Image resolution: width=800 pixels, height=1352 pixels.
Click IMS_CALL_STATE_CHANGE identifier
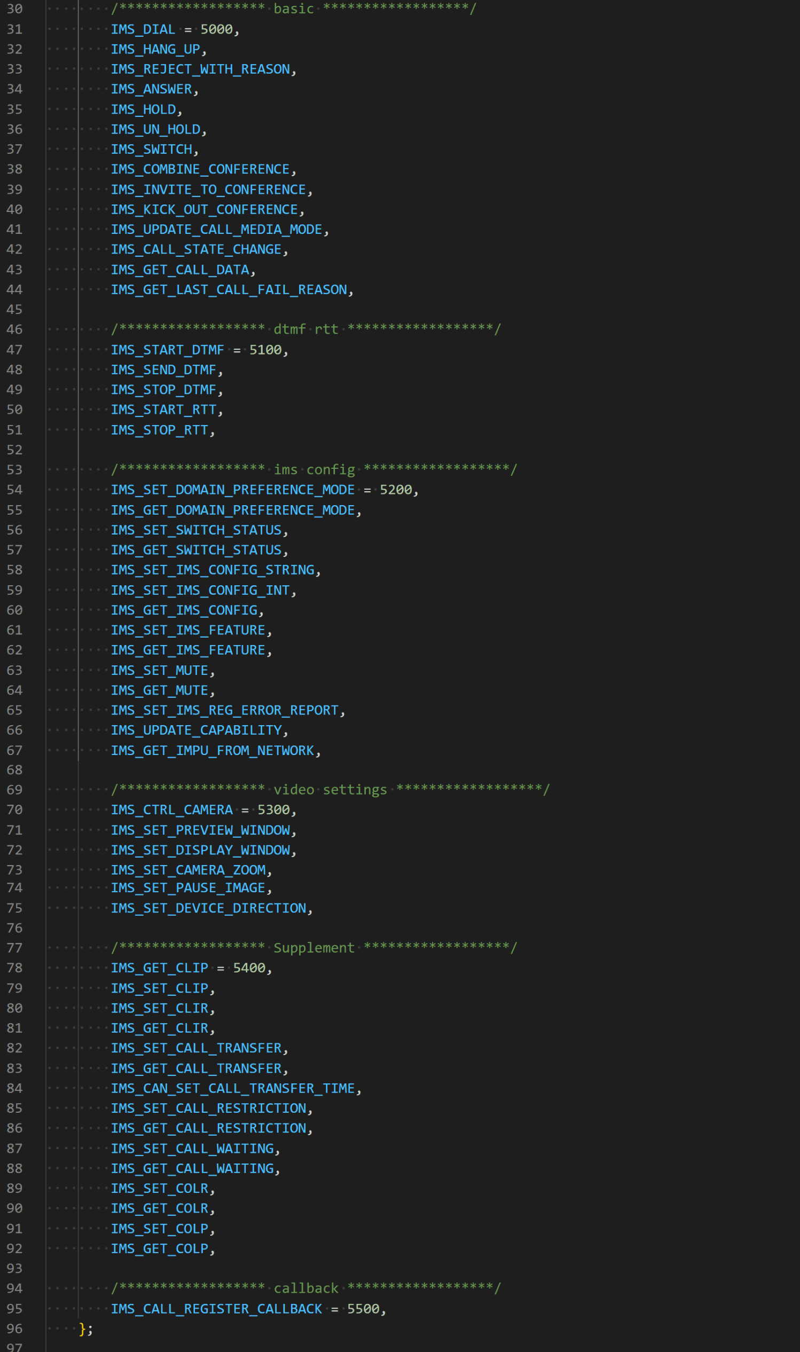click(196, 249)
